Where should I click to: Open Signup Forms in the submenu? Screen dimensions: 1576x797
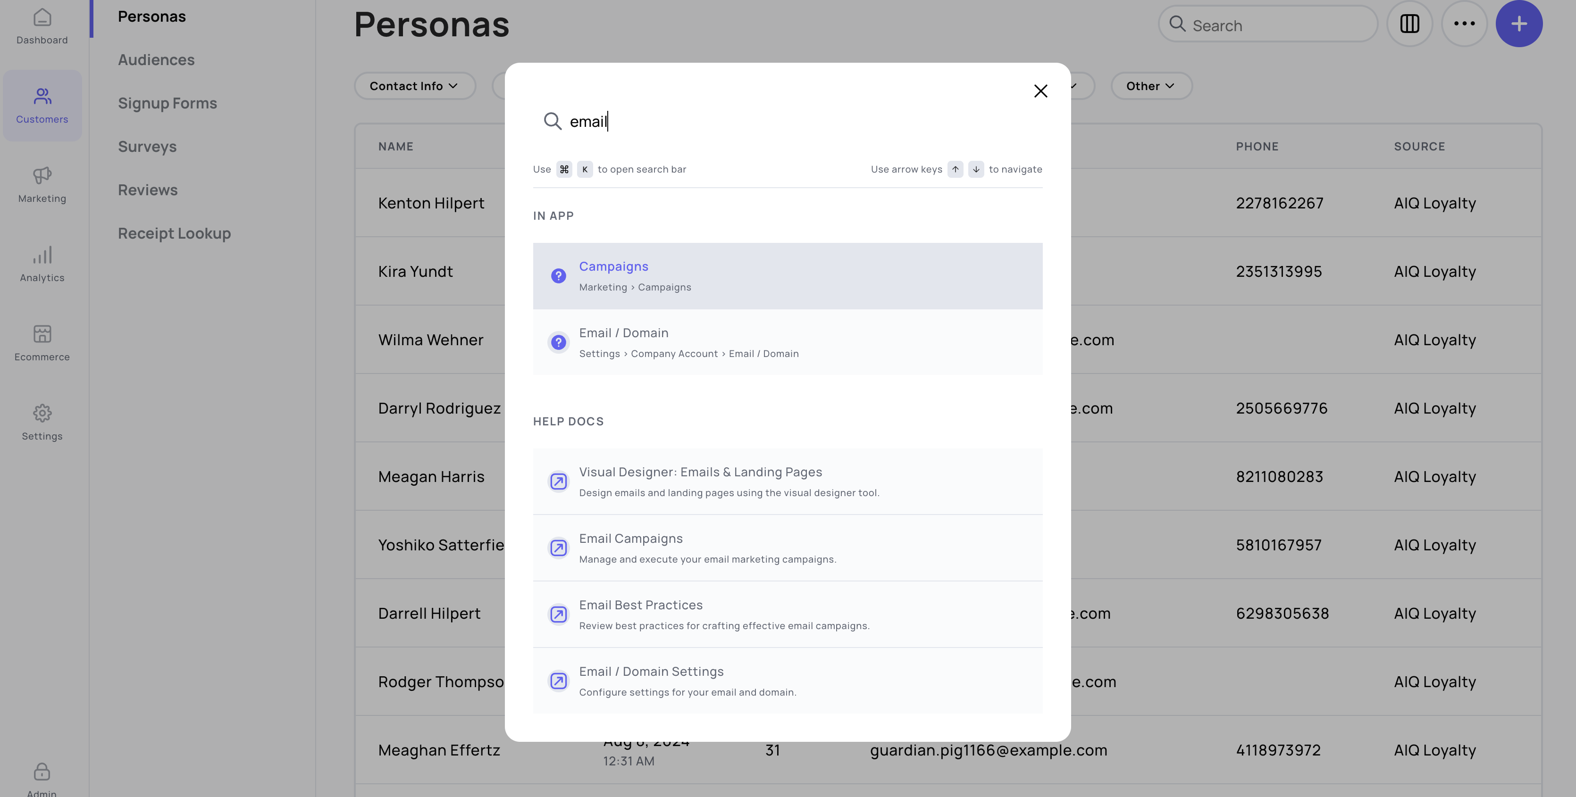[167, 103]
